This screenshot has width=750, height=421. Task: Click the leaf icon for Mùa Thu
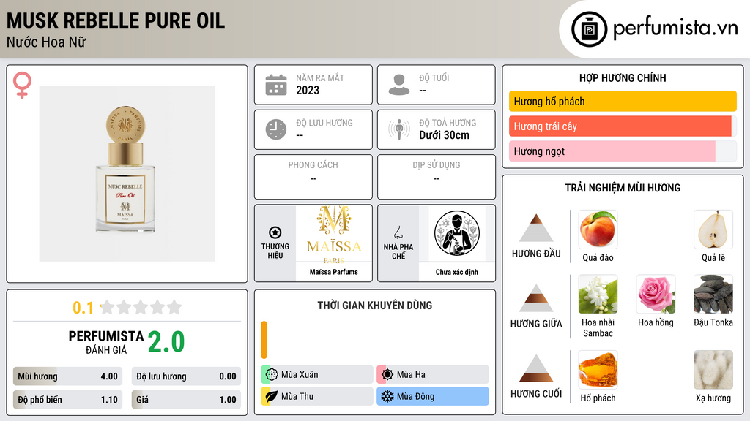(x=272, y=396)
